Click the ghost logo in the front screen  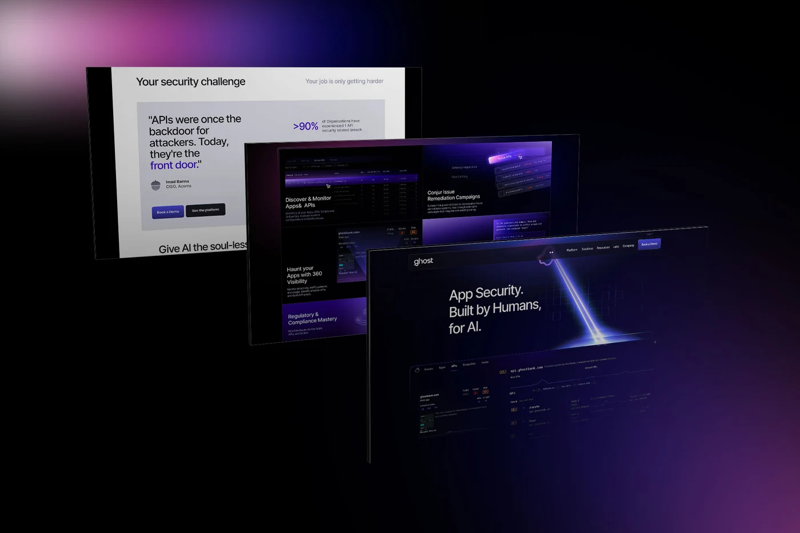tap(423, 261)
